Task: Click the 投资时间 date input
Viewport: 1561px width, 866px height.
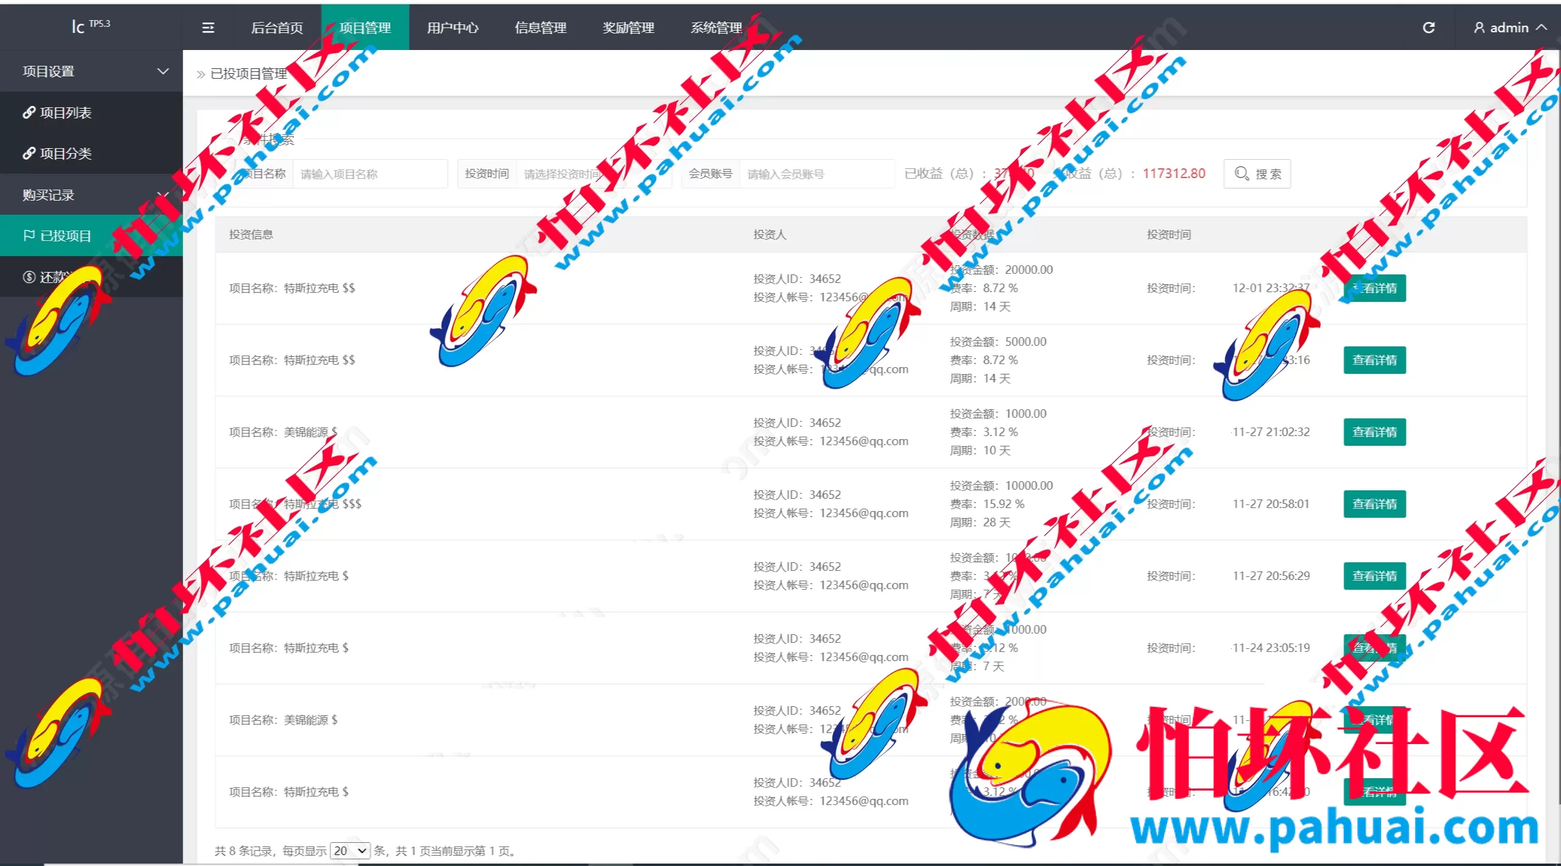Action: click(594, 174)
